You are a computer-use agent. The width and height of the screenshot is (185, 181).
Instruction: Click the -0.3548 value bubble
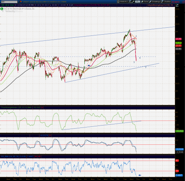(180, 152)
